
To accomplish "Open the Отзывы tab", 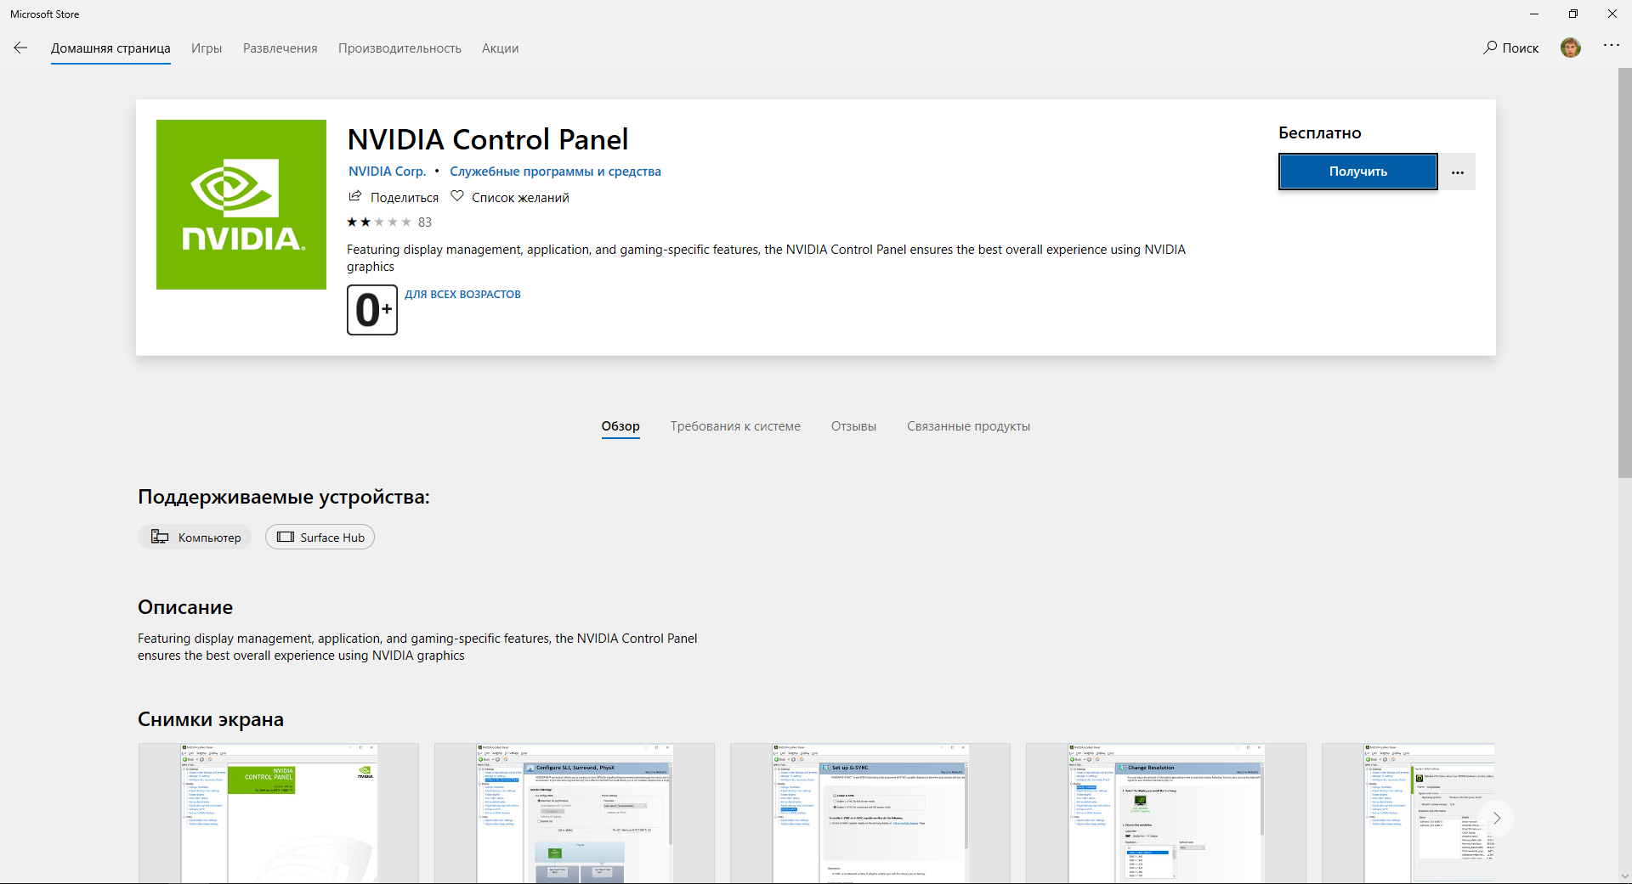I will point(853,426).
